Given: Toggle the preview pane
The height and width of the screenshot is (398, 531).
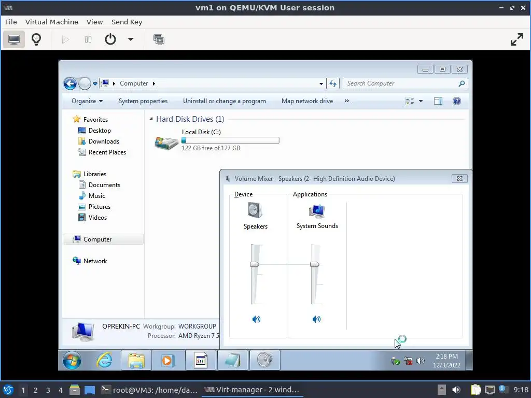Looking at the screenshot, I should pos(438,101).
